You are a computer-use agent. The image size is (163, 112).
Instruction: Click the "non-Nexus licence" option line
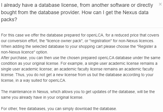click(x=24, y=52)
